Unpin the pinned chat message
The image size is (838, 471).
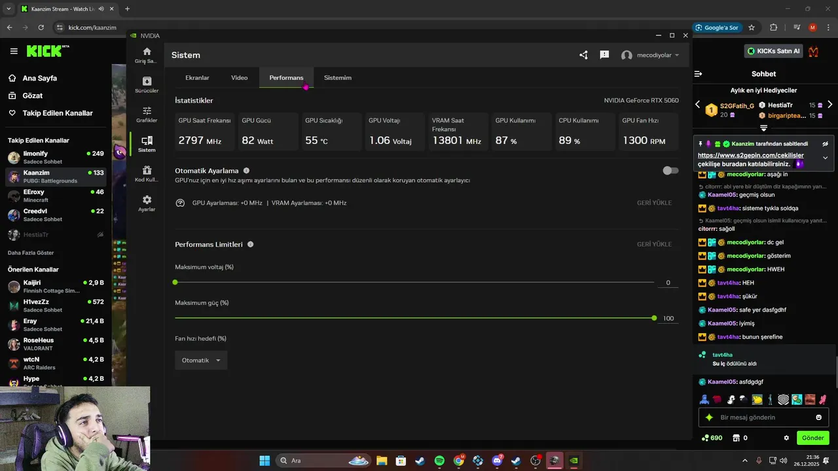click(x=825, y=144)
